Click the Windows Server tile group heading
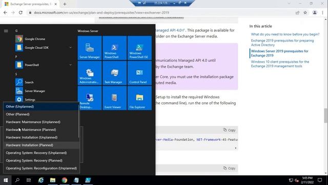This screenshot has width=328, height=185. coord(88,31)
